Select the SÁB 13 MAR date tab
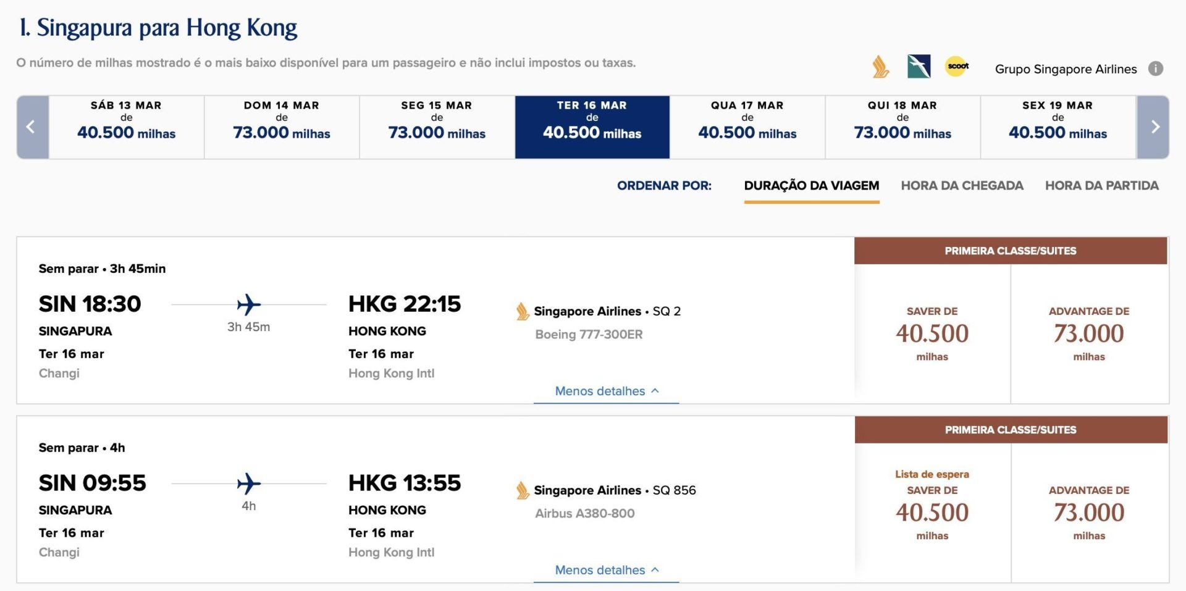Image resolution: width=1186 pixels, height=591 pixels. [126, 127]
